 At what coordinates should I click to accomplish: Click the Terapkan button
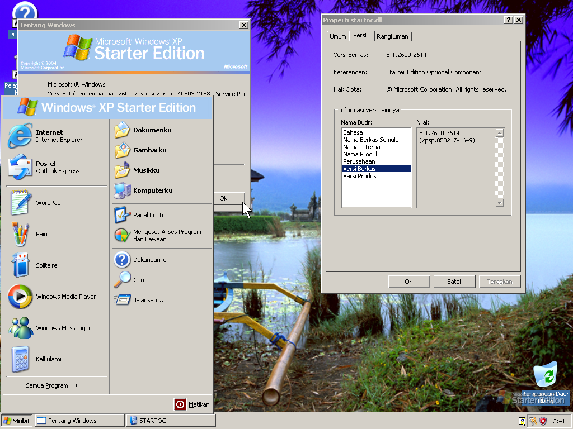tap(499, 282)
